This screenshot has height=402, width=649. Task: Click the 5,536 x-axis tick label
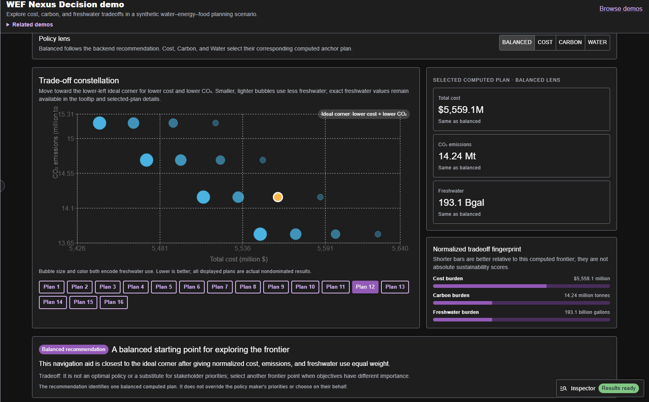(x=243, y=248)
